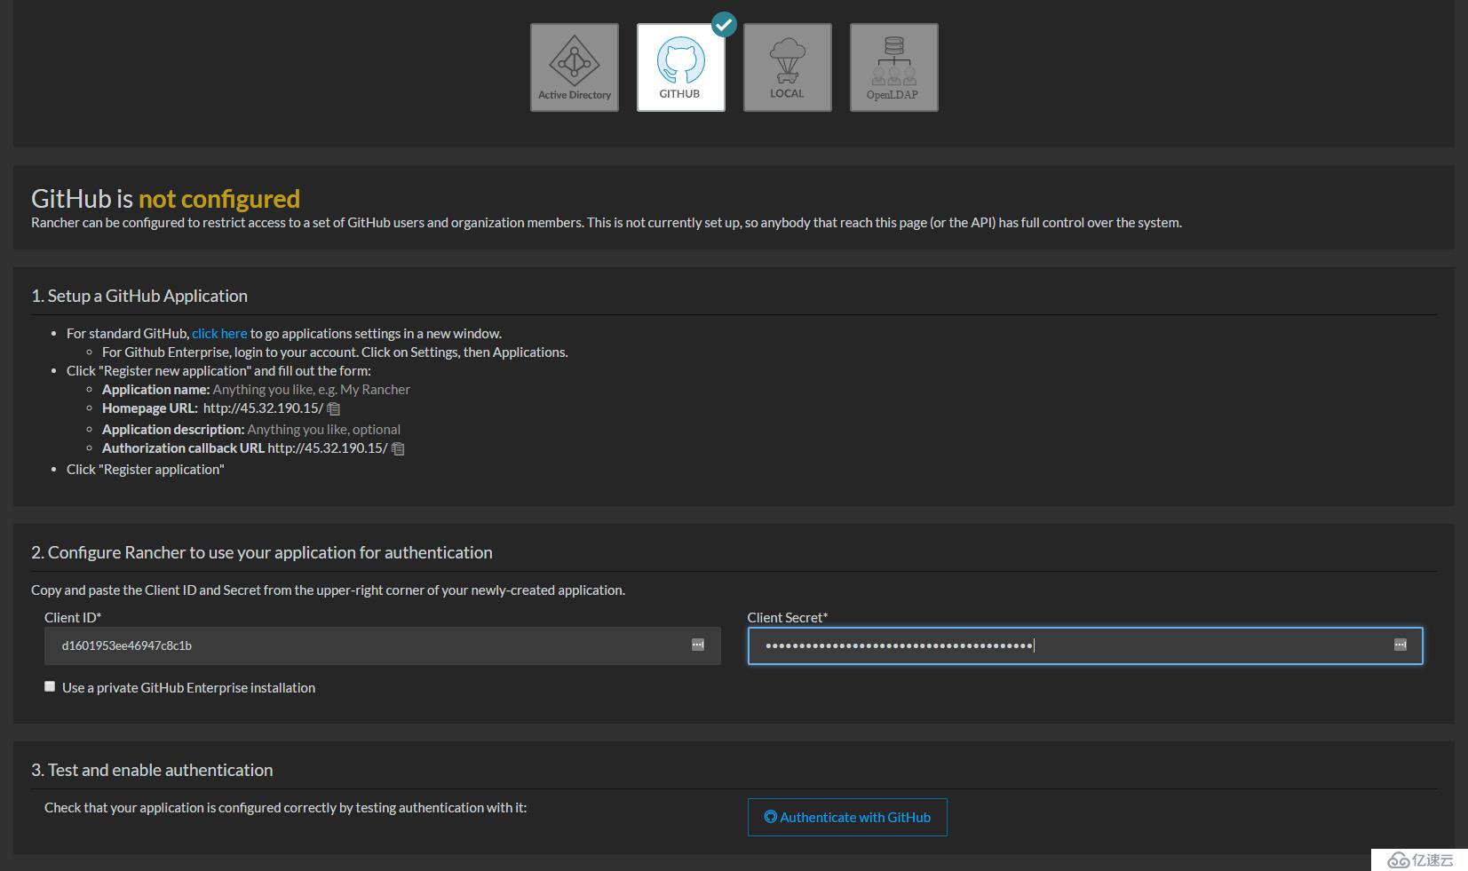
Task: Click the Client Secret* field label
Action: [788, 617]
